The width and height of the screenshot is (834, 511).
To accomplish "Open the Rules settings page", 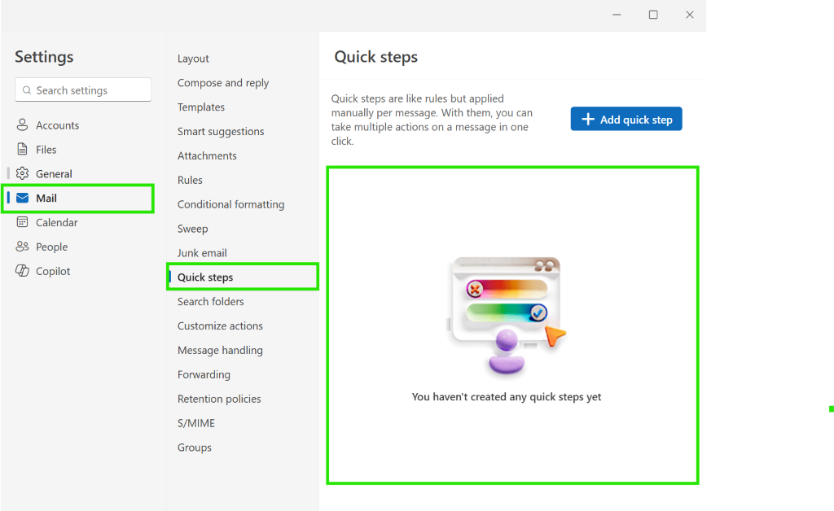I will coord(190,180).
